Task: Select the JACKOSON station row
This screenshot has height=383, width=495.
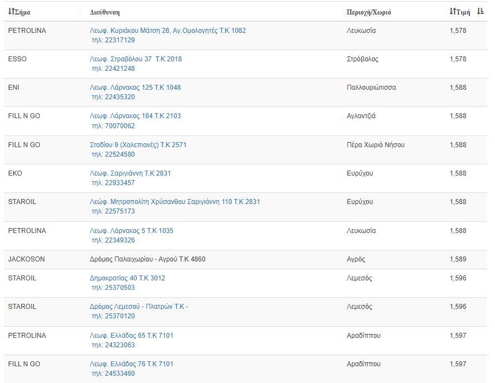Action: click(27, 259)
